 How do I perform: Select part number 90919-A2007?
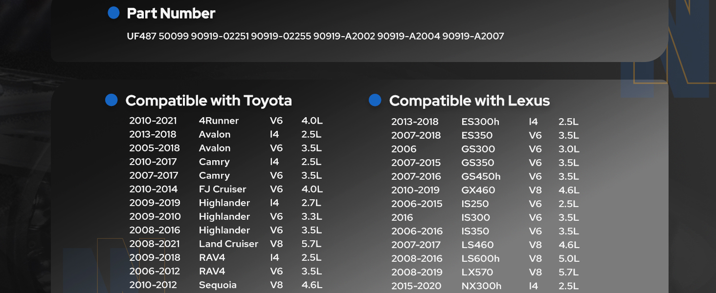[x=473, y=36]
